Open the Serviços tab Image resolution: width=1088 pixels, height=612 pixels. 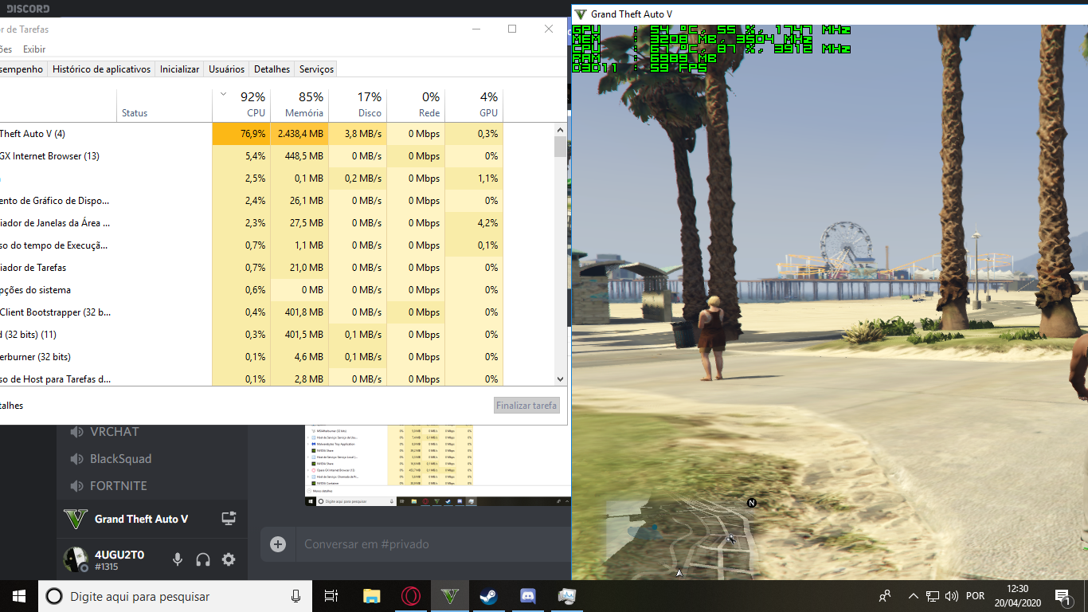(316, 69)
